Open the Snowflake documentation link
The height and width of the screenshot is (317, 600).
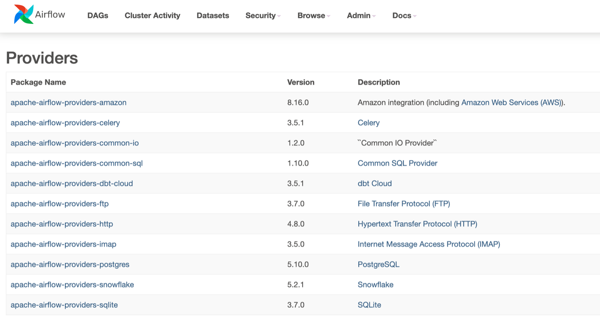click(375, 284)
